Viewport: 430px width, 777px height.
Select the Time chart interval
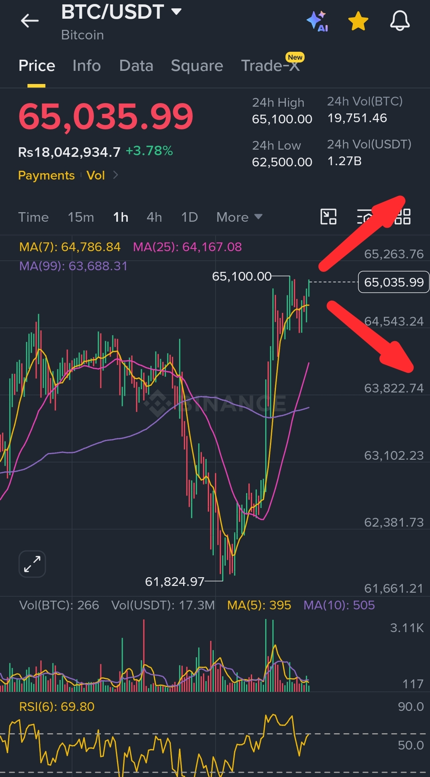[x=33, y=217]
